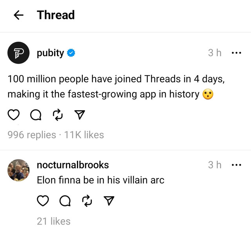Image resolution: width=251 pixels, height=234 pixels.
Task: Repost the pubity post
Action: point(57,115)
